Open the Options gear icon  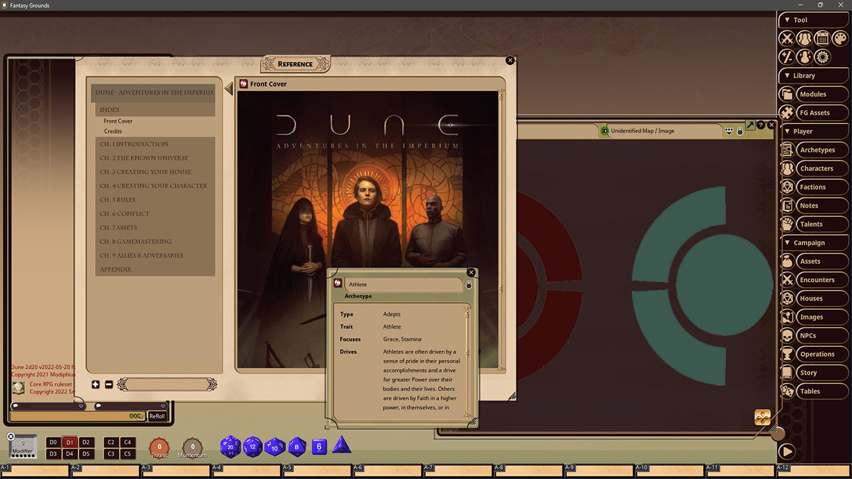click(823, 57)
